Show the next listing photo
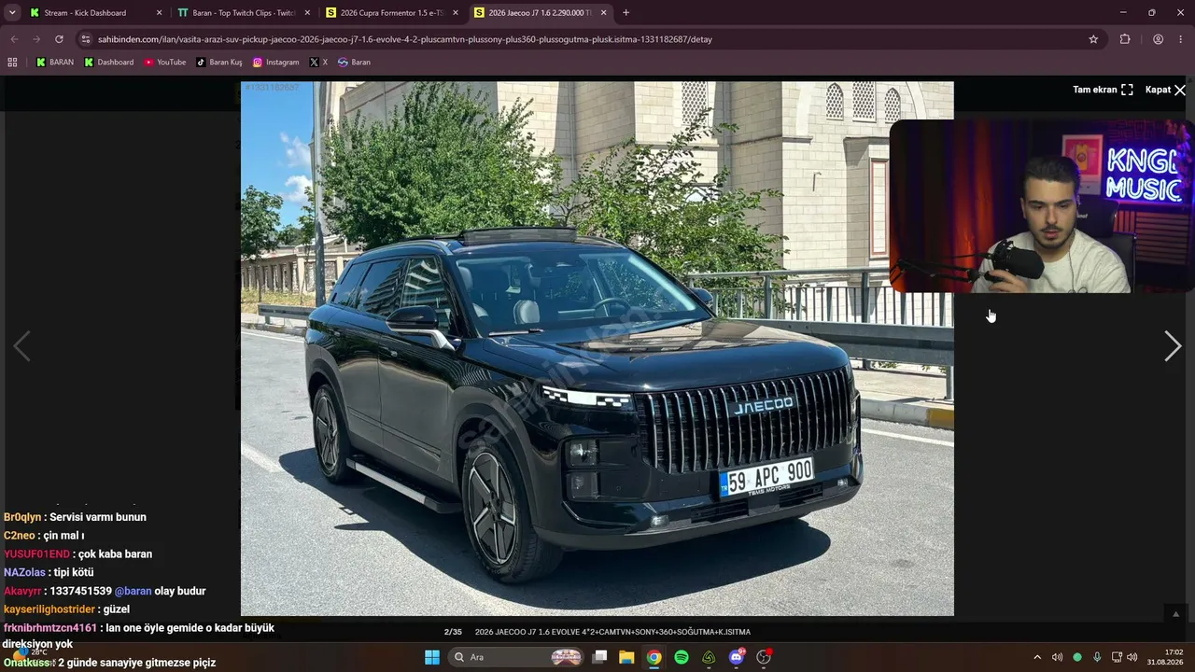The image size is (1195, 672). (1173, 347)
